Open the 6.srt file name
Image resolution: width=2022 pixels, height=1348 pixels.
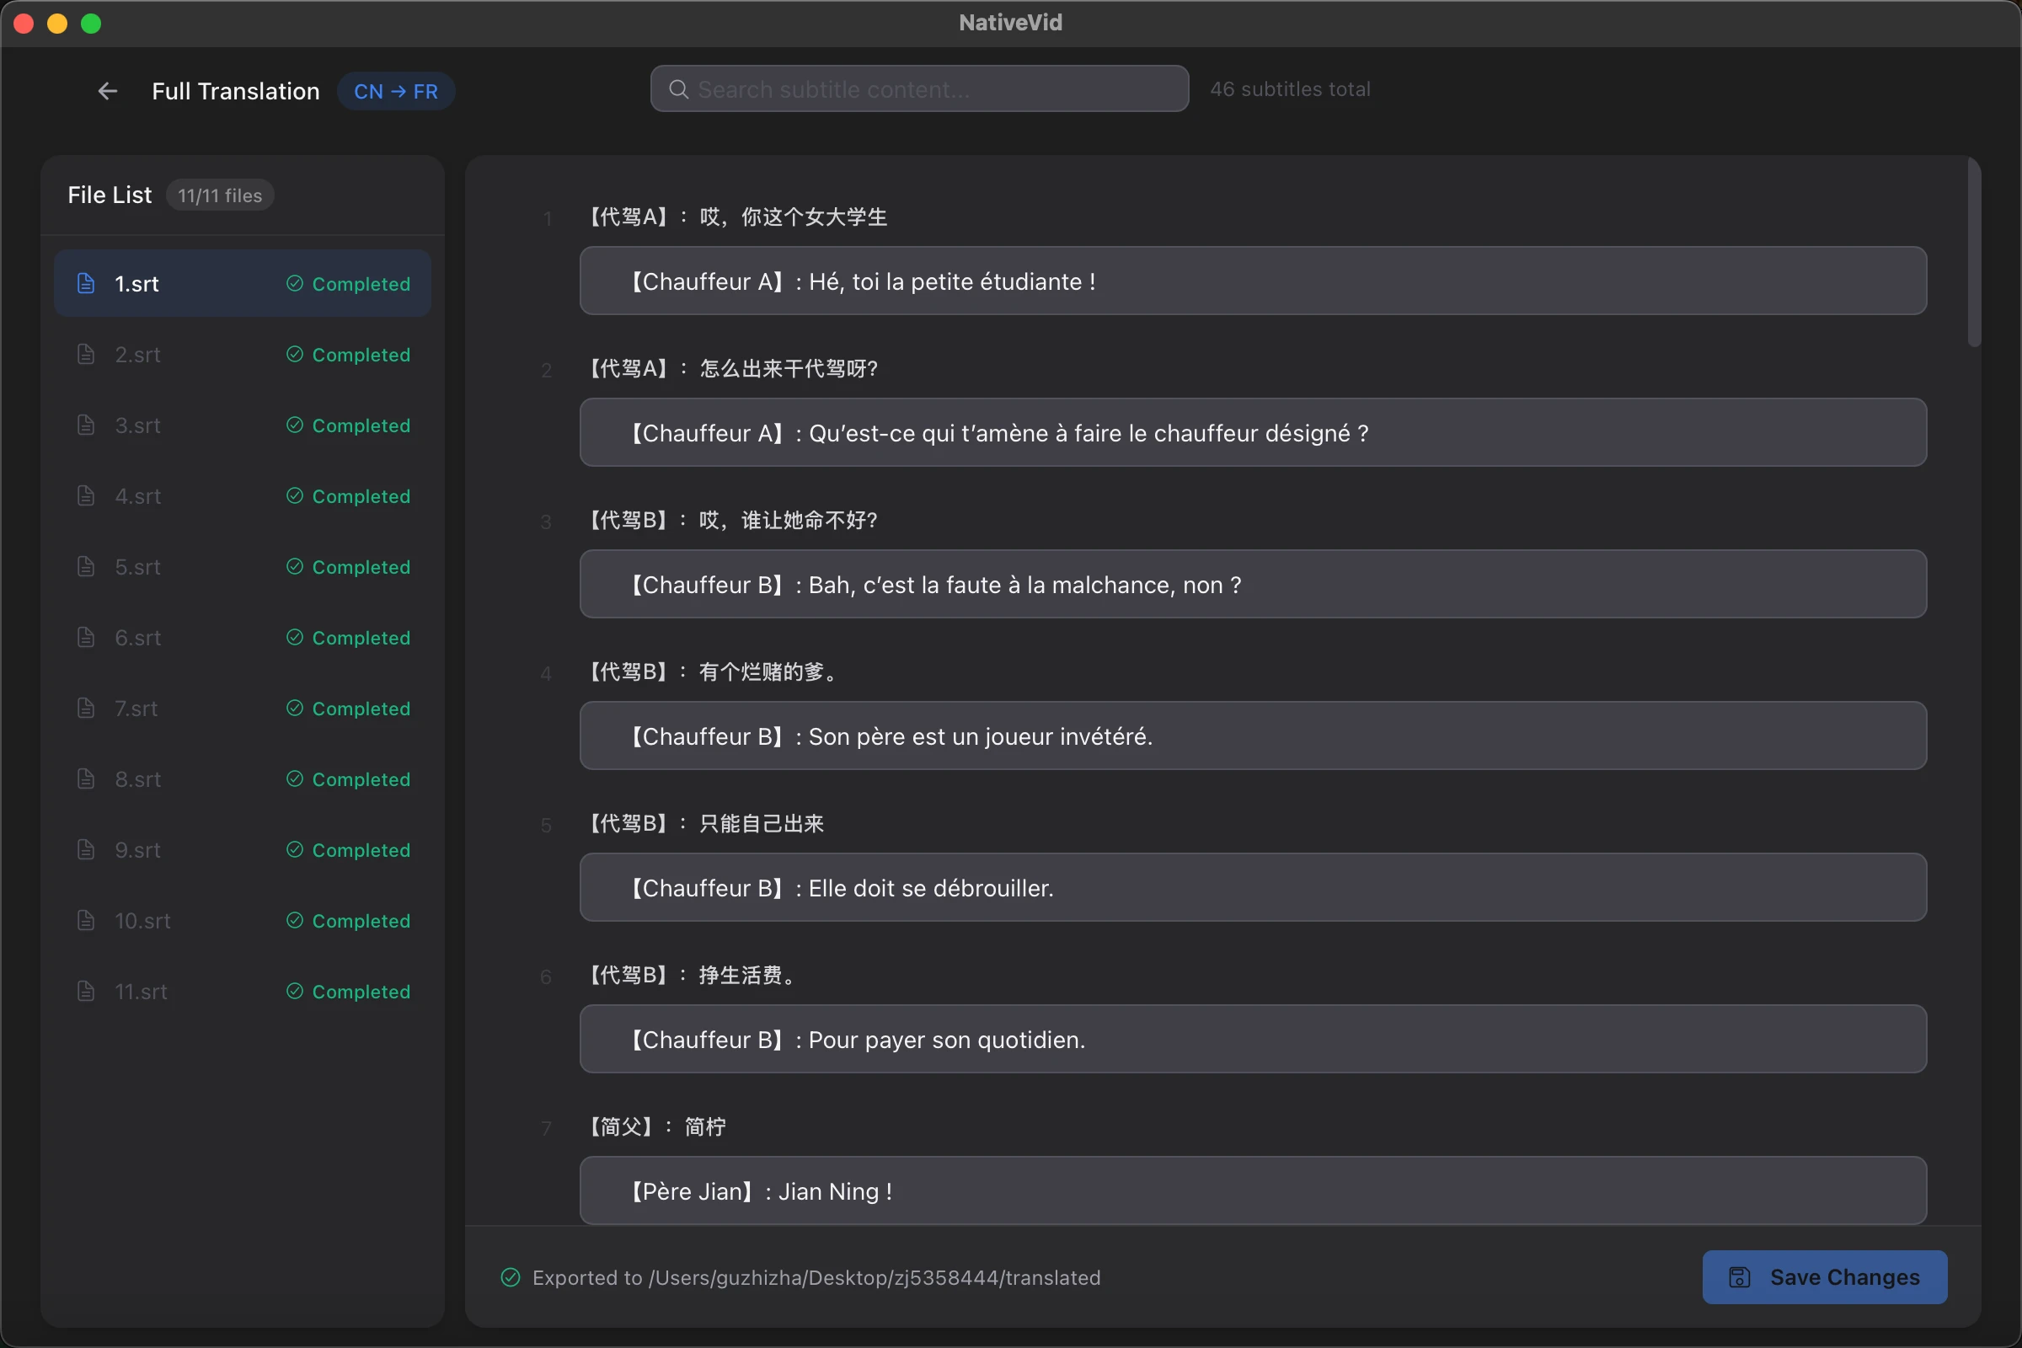pyautogui.click(x=137, y=637)
